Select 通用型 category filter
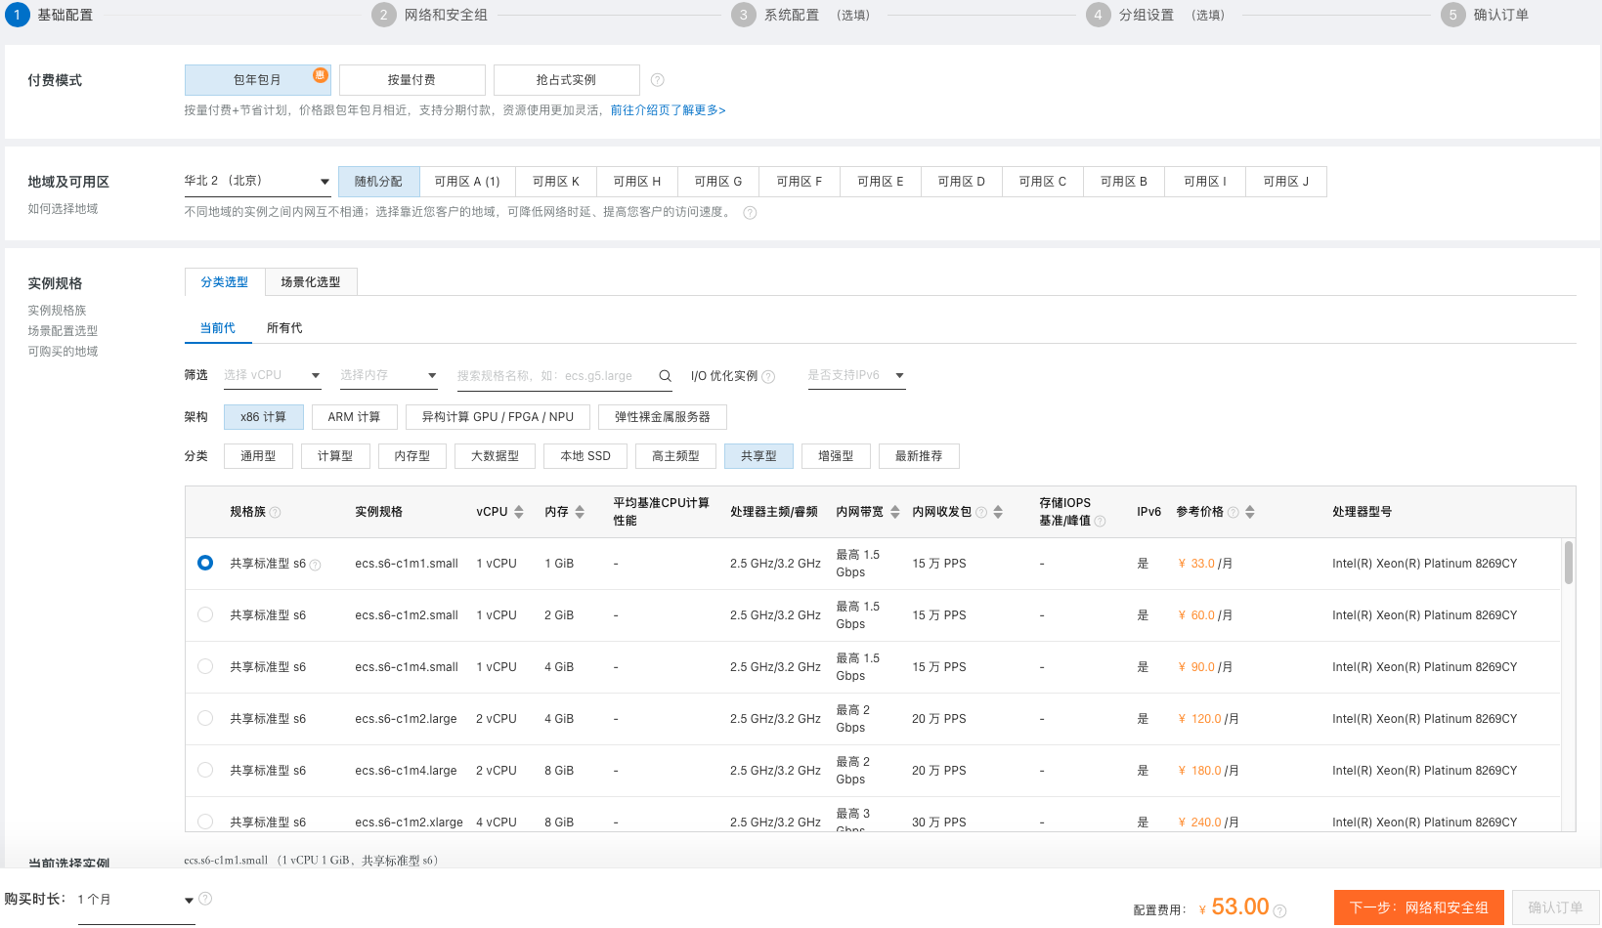The image size is (1602, 928). pyautogui.click(x=259, y=456)
